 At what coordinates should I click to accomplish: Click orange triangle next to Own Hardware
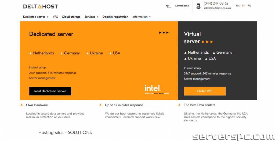pyautogui.click(x=21, y=105)
